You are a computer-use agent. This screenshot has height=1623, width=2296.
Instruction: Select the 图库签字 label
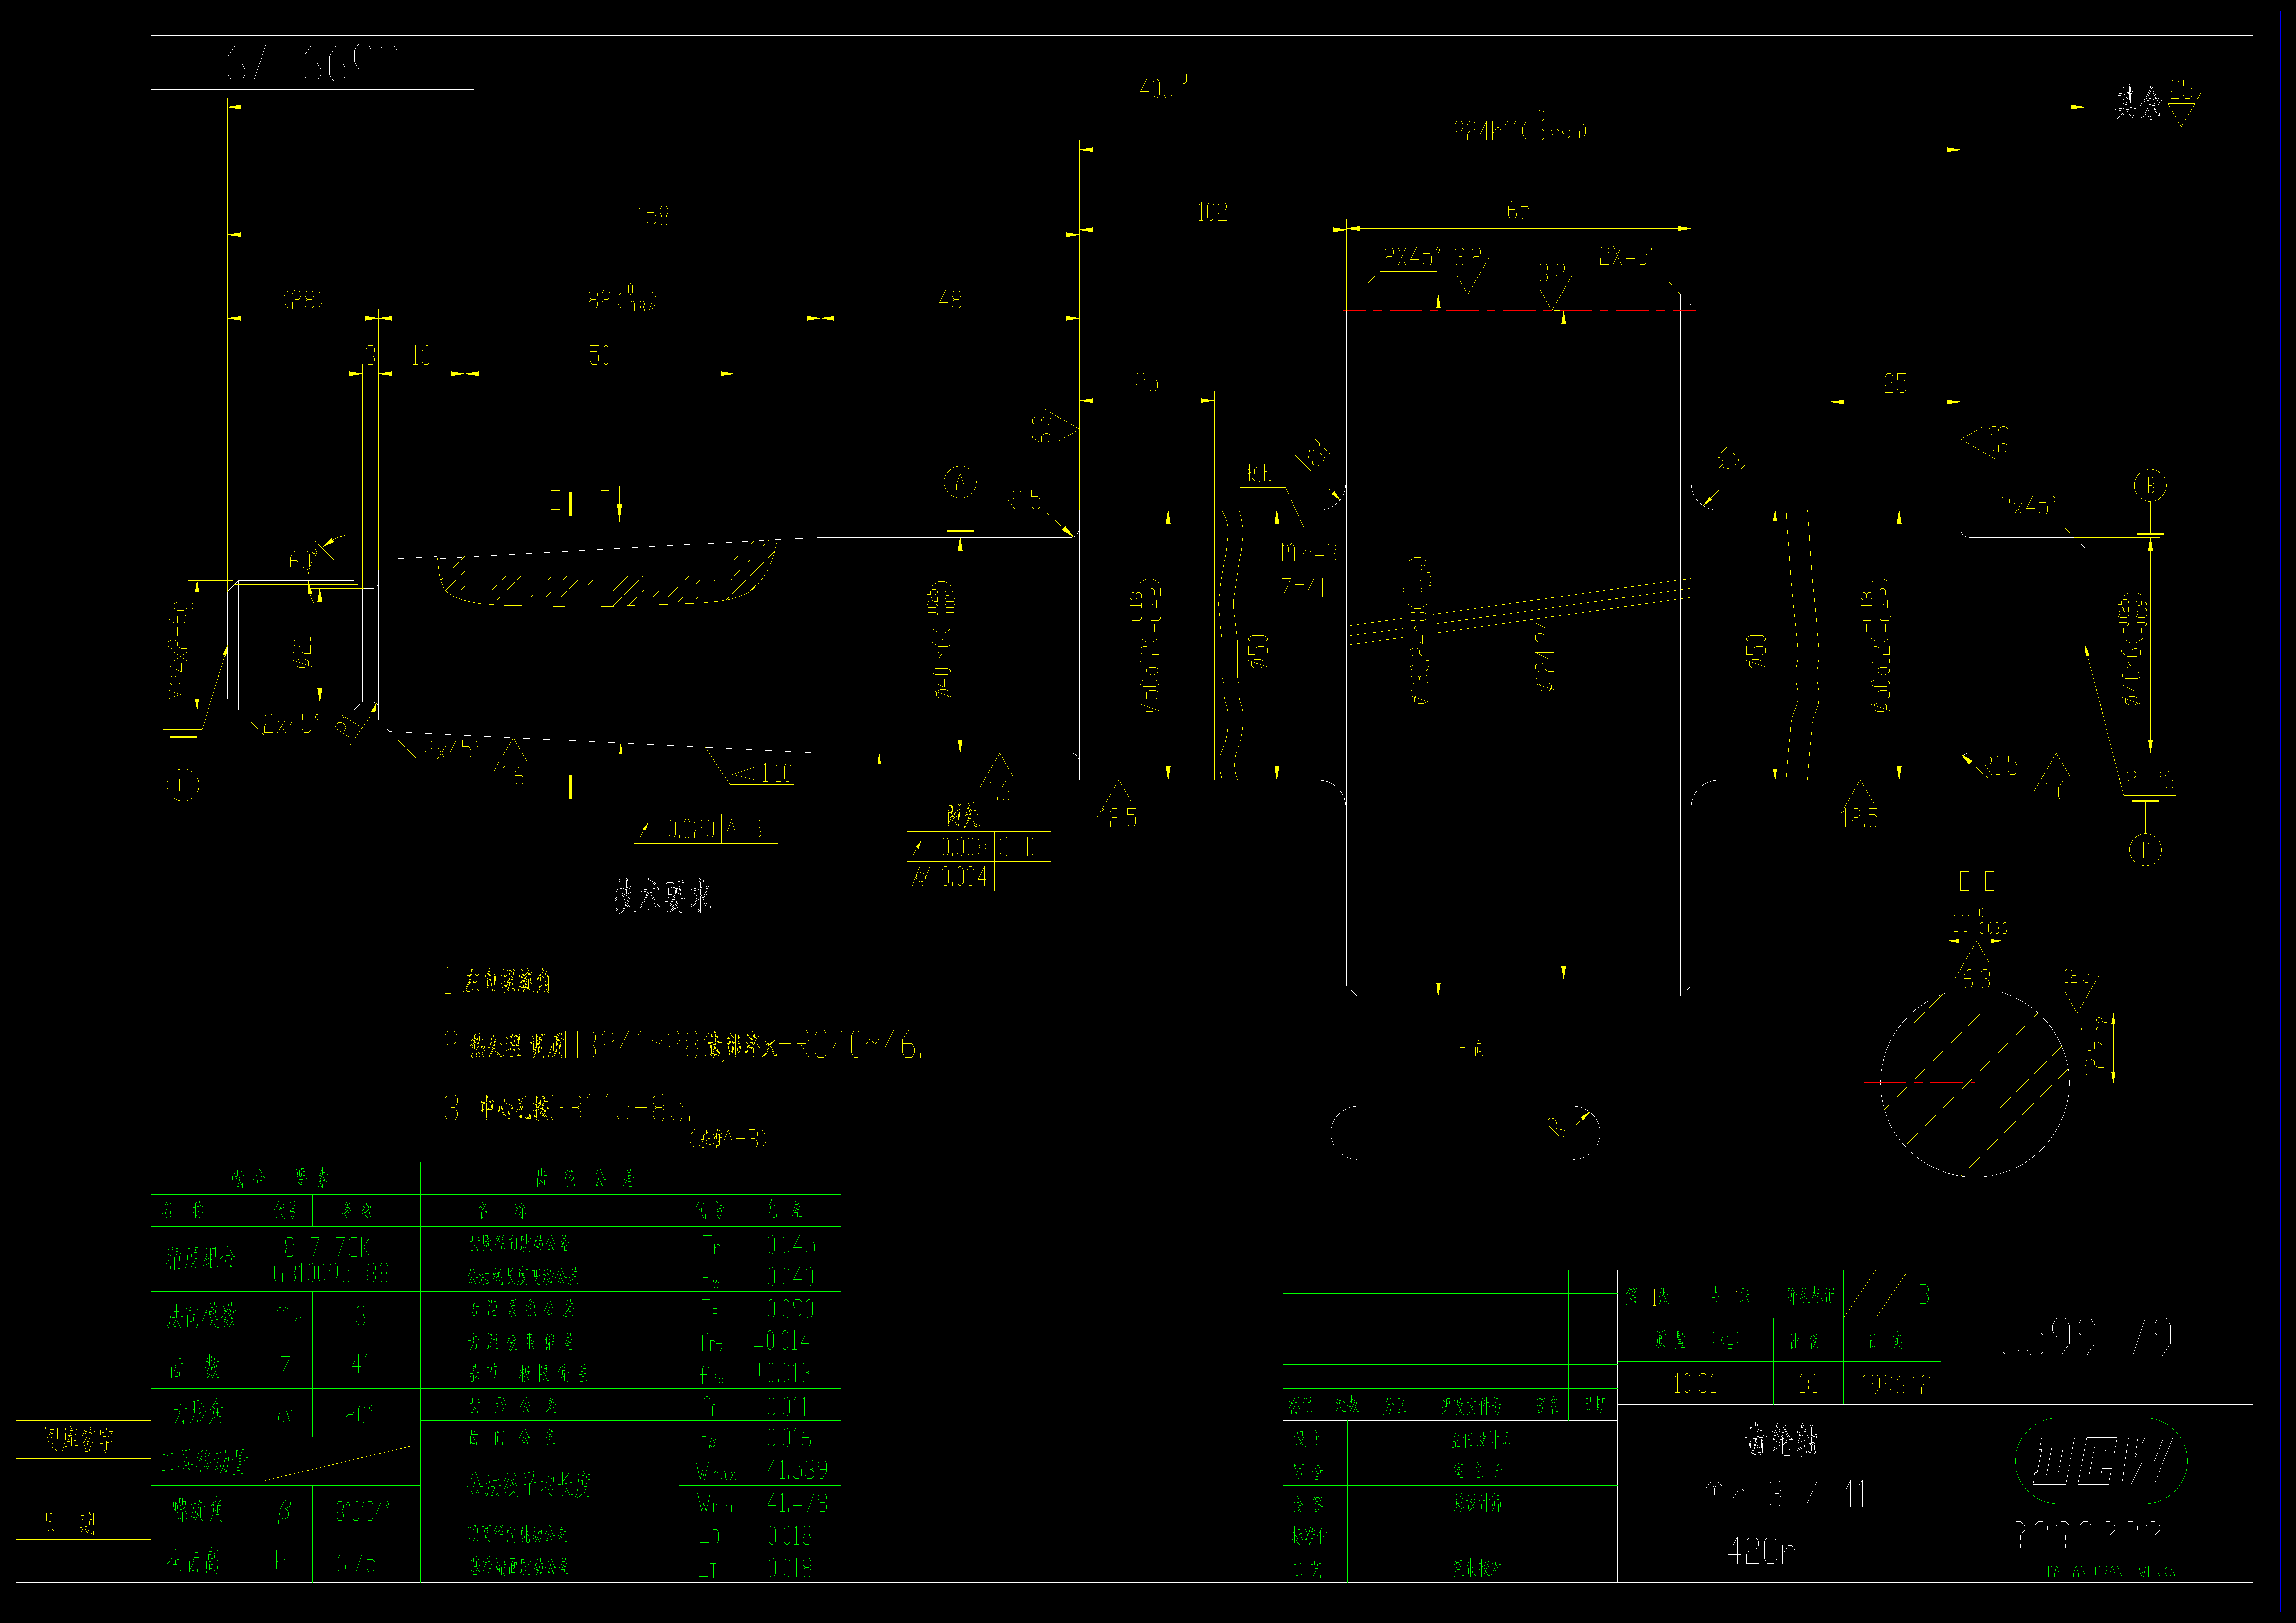click(79, 1440)
